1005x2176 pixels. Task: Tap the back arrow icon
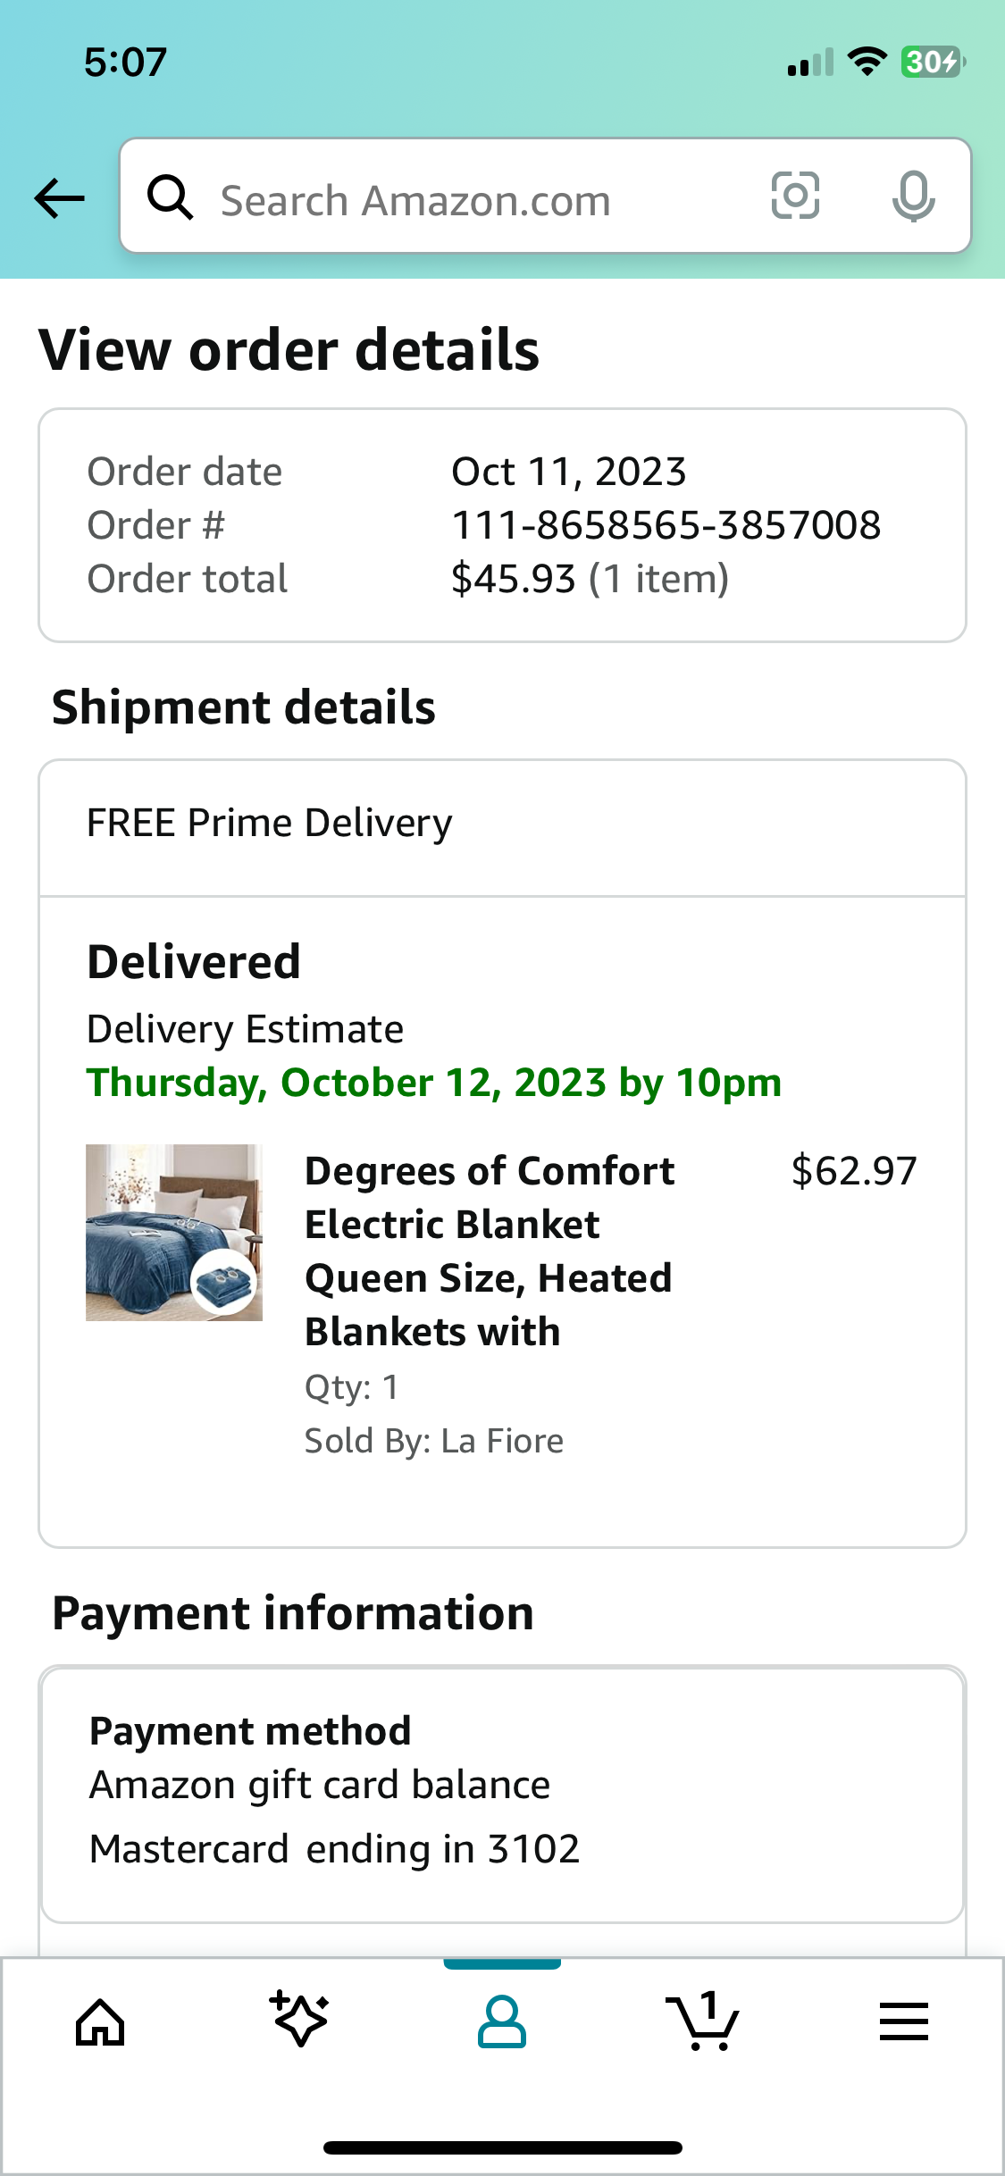tap(59, 198)
